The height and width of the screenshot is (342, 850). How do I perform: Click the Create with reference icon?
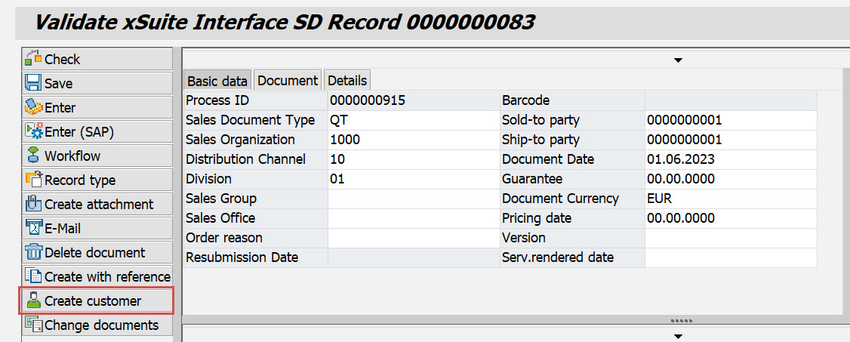[x=34, y=276]
